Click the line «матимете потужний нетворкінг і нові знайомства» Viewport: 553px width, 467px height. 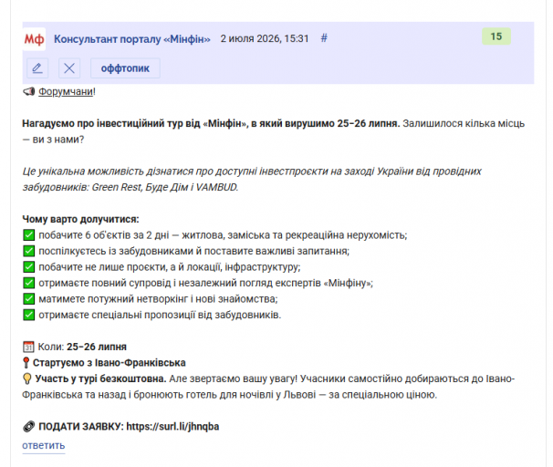[159, 299]
